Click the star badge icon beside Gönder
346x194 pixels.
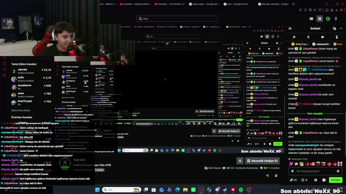(324, 180)
